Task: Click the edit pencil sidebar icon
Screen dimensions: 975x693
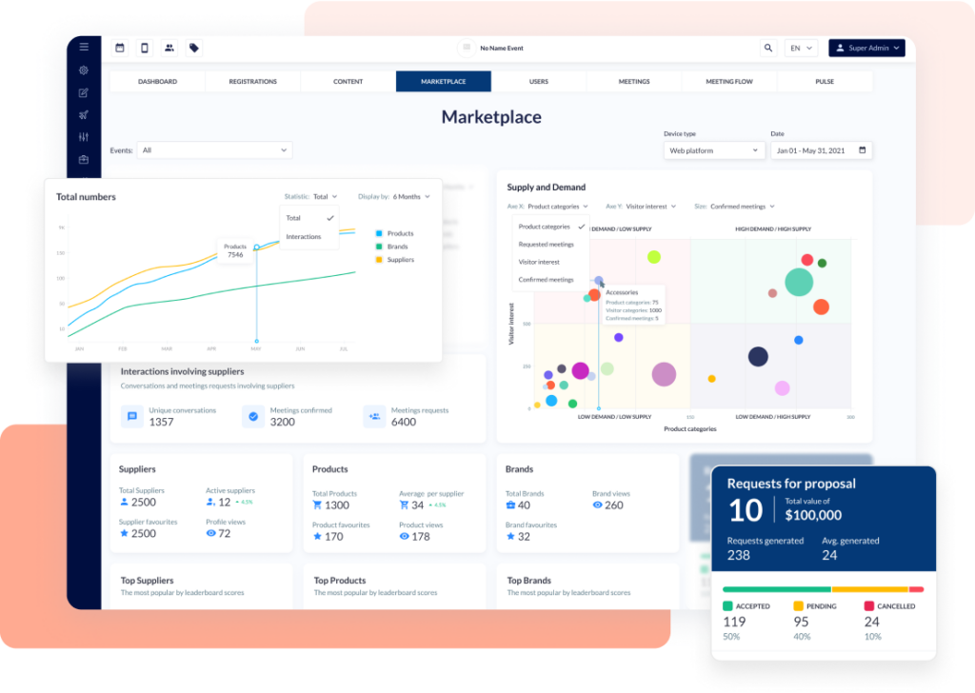Action: 84,92
